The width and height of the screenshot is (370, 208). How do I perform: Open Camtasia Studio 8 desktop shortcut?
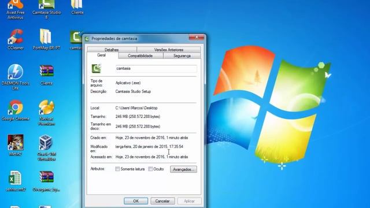click(46, 9)
